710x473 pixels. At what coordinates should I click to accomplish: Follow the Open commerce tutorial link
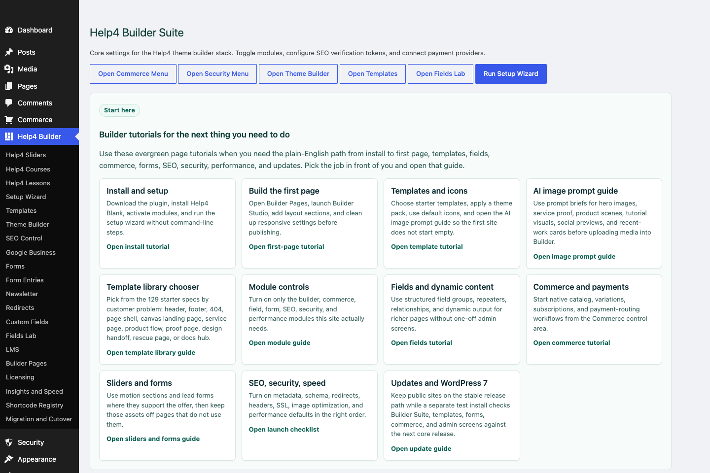pos(571,343)
